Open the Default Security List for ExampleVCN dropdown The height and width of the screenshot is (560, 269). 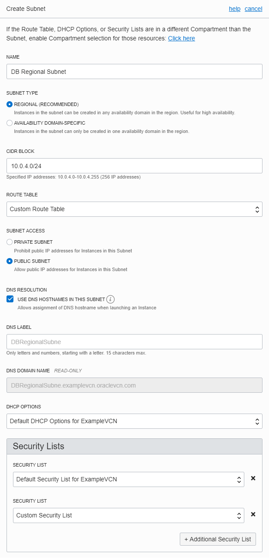(x=129, y=480)
